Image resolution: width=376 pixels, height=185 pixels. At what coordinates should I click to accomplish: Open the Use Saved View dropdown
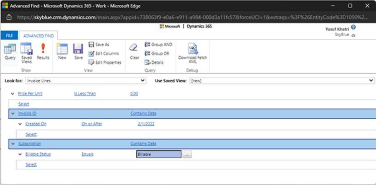click(282, 81)
